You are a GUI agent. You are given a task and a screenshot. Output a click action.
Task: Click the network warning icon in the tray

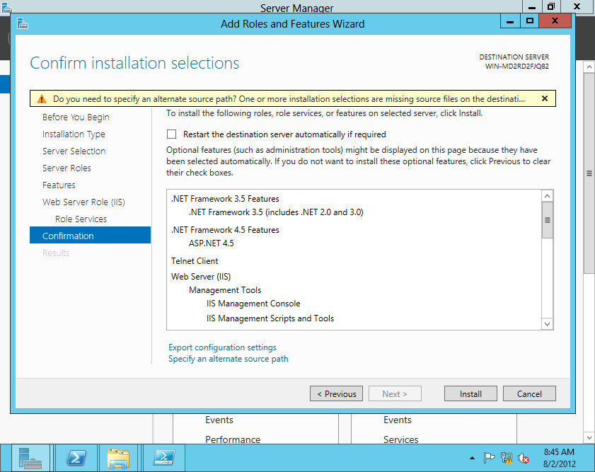(507, 459)
